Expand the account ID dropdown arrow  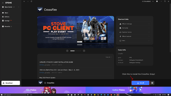click(x=153, y=2)
